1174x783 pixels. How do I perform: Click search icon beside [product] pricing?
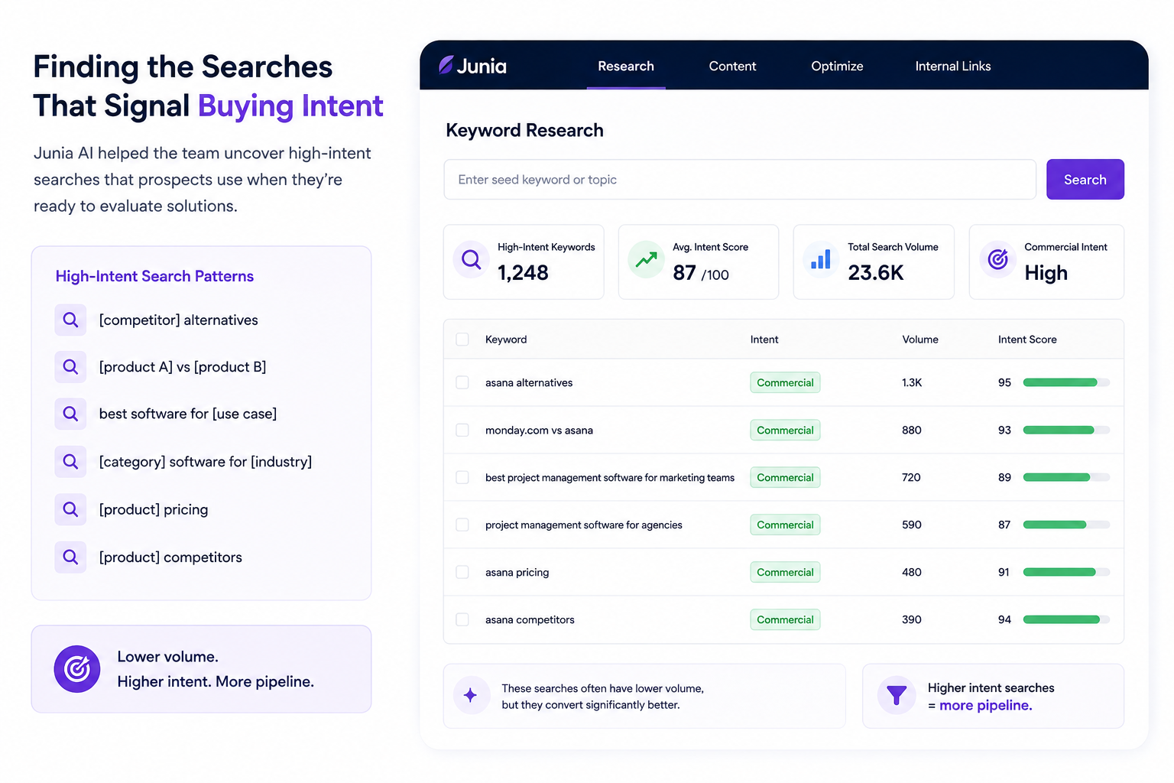click(x=70, y=509)
